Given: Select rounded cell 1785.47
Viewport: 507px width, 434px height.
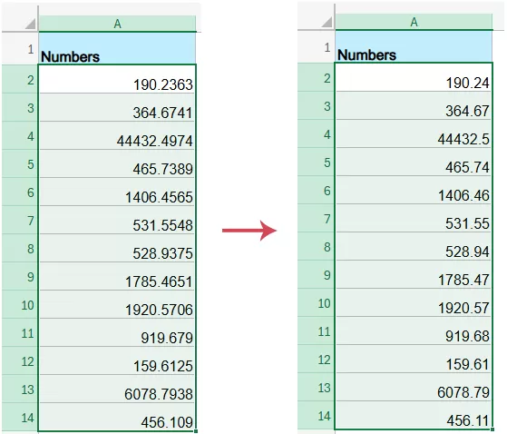Looking at the screenshot, I should click(x=414, y=274).
